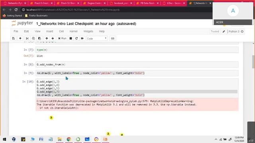The width and height of the screenshot is (255, 143).
Task: Click the MatplotlibDeprecationWarning output
Action: [137, 104]
